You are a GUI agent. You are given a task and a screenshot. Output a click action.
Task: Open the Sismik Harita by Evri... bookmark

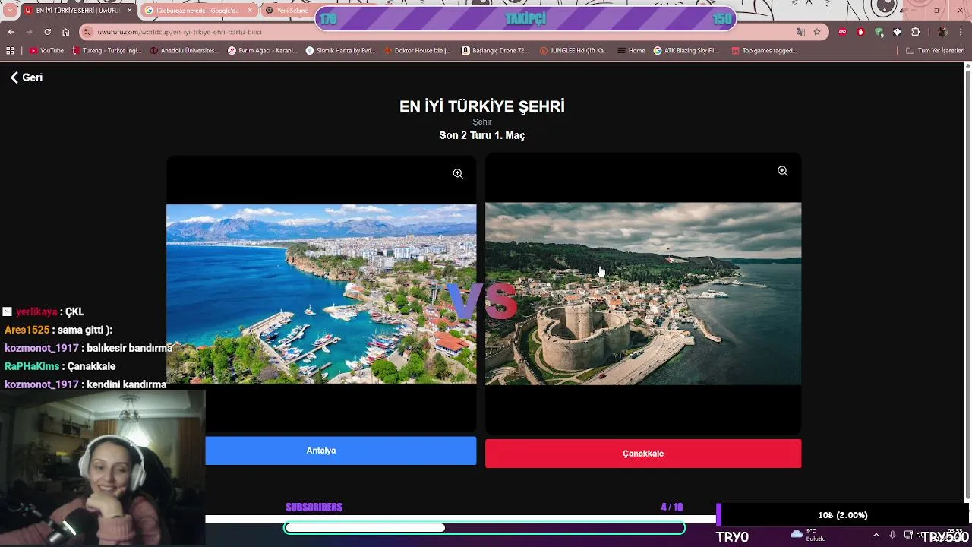click(x=340, y=51)
